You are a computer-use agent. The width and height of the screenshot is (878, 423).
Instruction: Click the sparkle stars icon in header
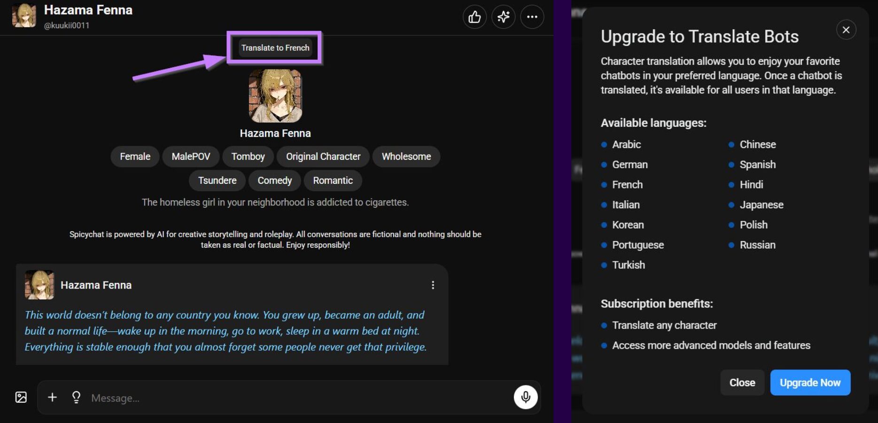pos(503,17)
